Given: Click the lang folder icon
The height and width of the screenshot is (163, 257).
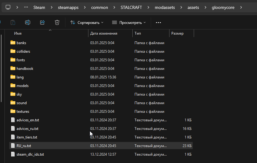Looking at the screenshot, I should pyautogui.click(x=13, y=77).
